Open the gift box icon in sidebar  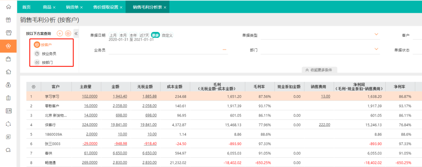coord(8,20)
